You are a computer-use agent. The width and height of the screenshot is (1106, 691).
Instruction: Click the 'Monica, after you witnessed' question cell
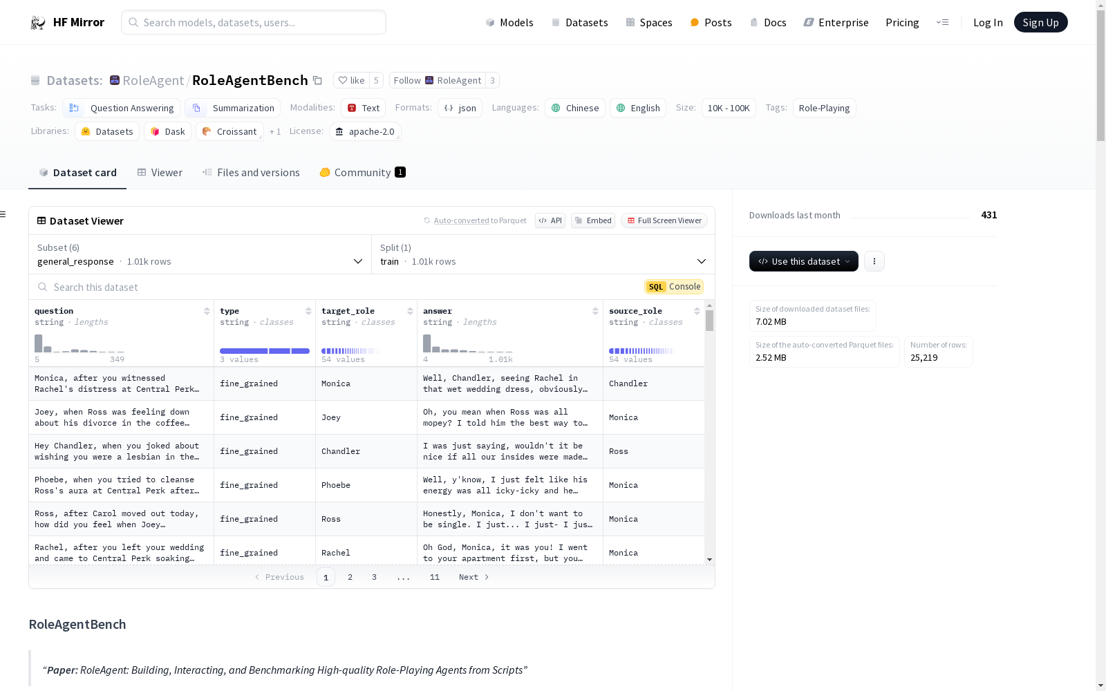click(121, 384)
